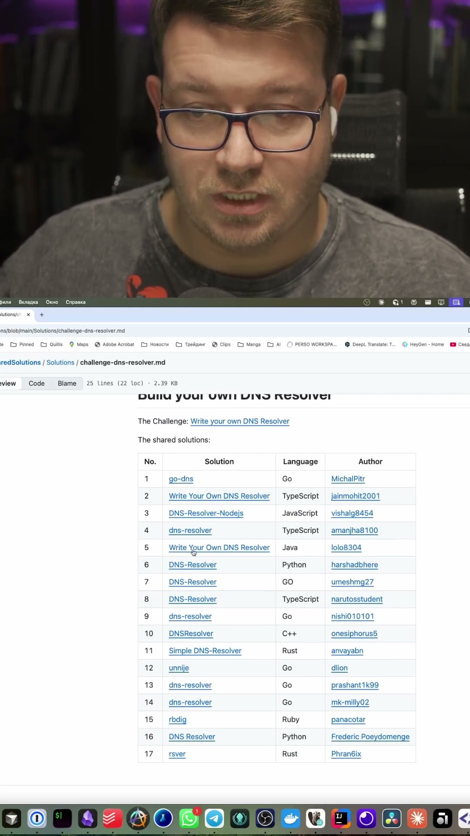
Task: Open the Simple DNS-Resolver solution
Action: coord(205,651)
